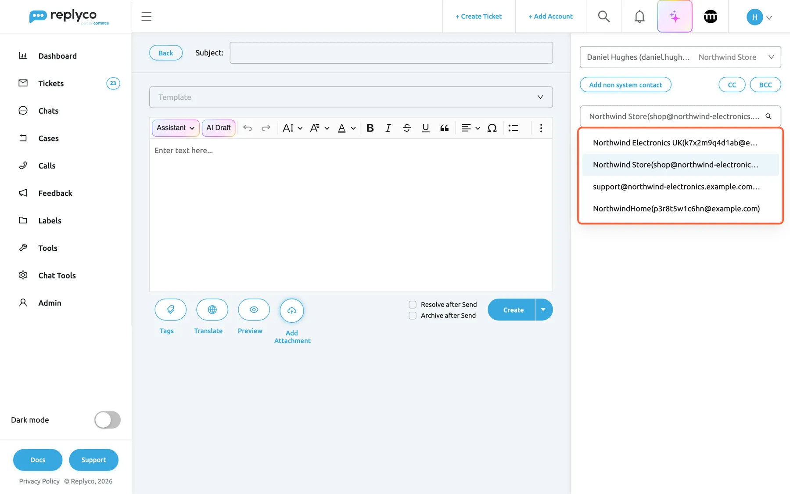
Task: Click Add non system contact
Action: [x=625, y=85]
